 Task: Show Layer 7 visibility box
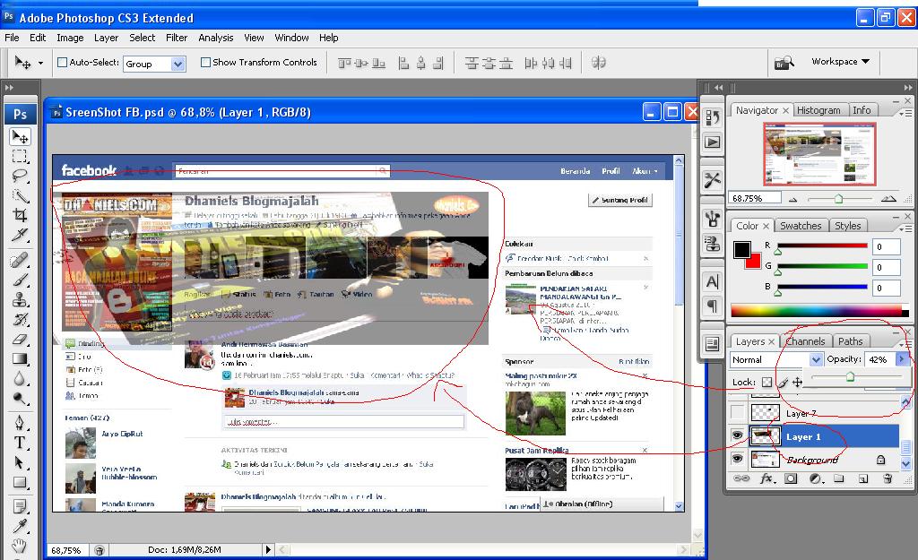coord(737,412)
